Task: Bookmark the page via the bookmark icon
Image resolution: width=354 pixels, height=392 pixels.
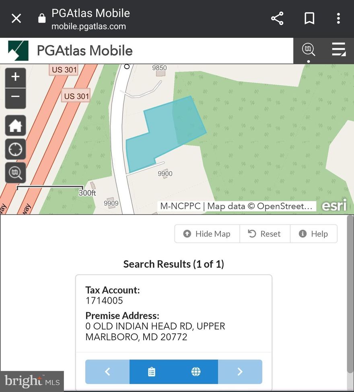Action: [309, 18]
